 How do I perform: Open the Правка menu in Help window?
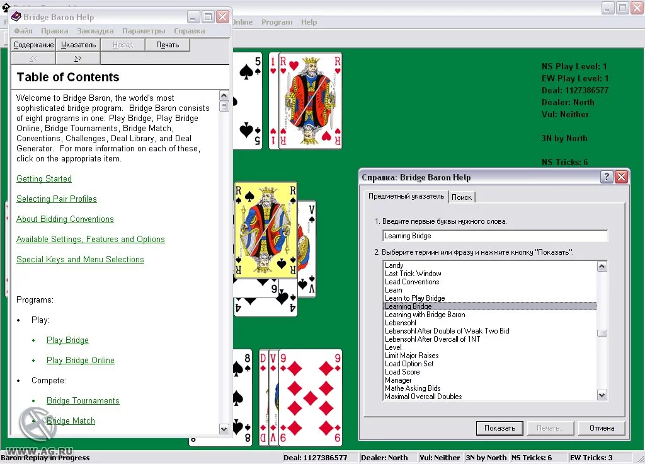coord(54,31)
